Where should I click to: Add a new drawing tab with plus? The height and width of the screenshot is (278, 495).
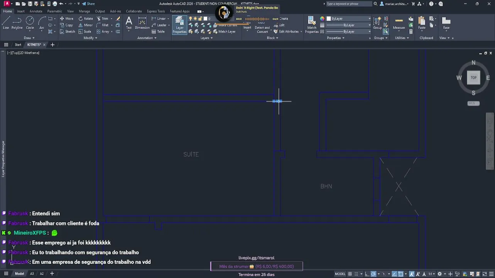click(x=52, y=45)
